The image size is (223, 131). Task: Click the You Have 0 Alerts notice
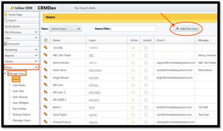[85, 8]
